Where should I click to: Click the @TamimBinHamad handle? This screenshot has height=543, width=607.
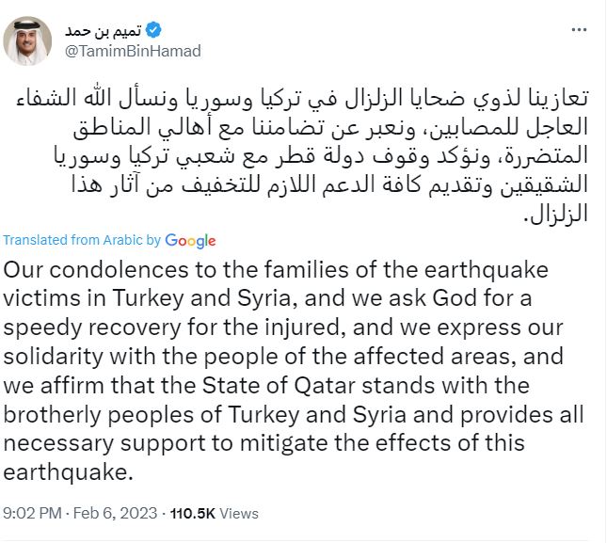coord(133,51)
